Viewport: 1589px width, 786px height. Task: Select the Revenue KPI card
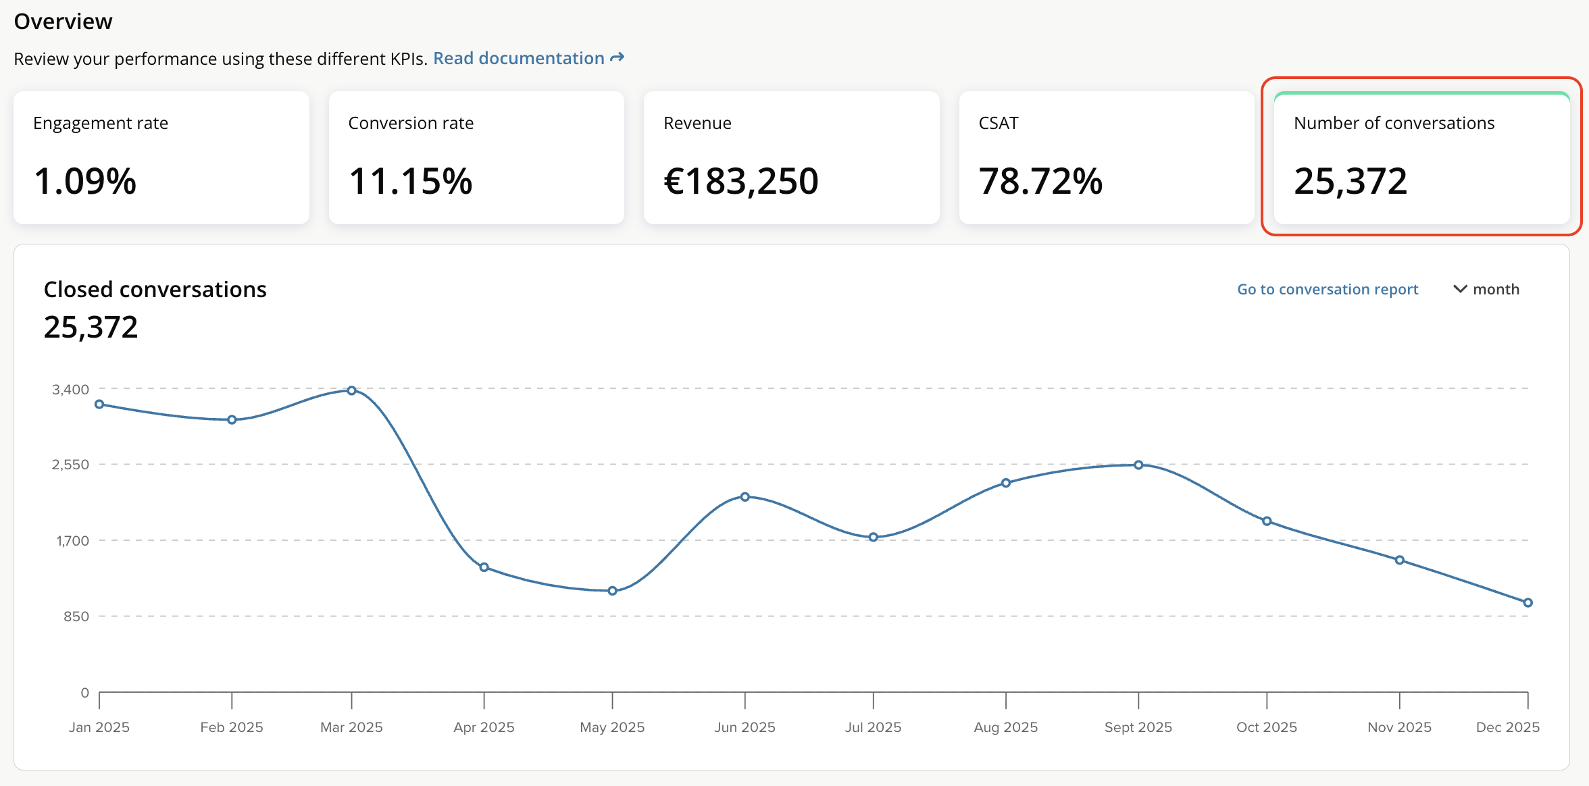791,157
